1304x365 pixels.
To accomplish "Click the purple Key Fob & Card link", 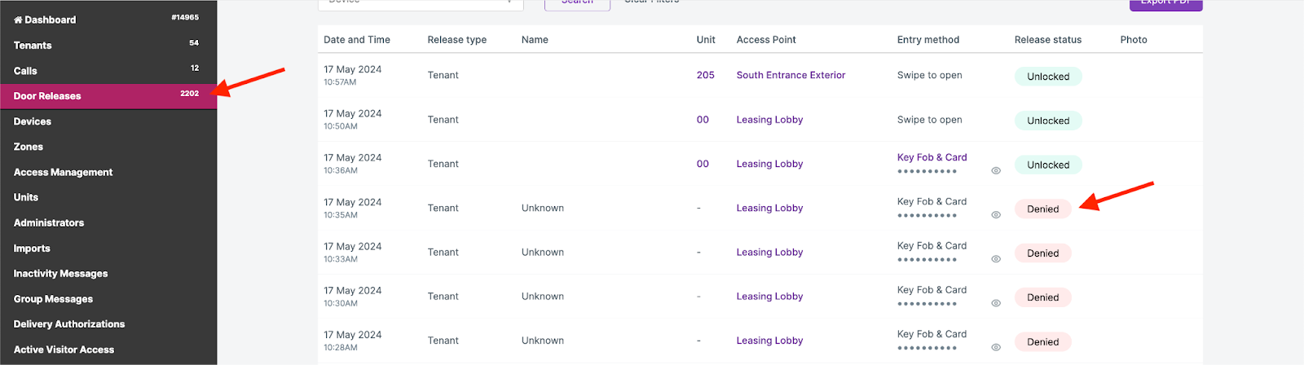I will (x=932, y=157).
